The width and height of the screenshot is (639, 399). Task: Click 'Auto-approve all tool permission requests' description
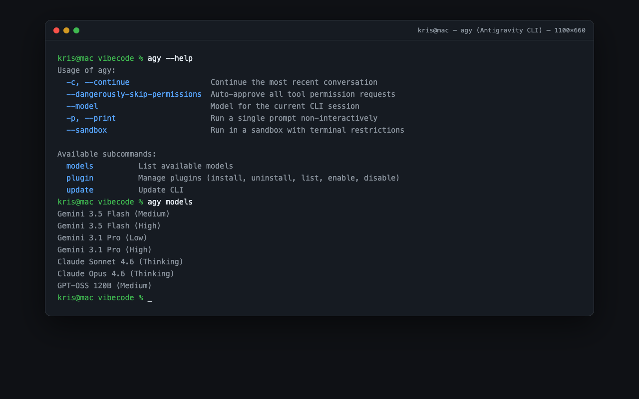[x=303, y=94]
